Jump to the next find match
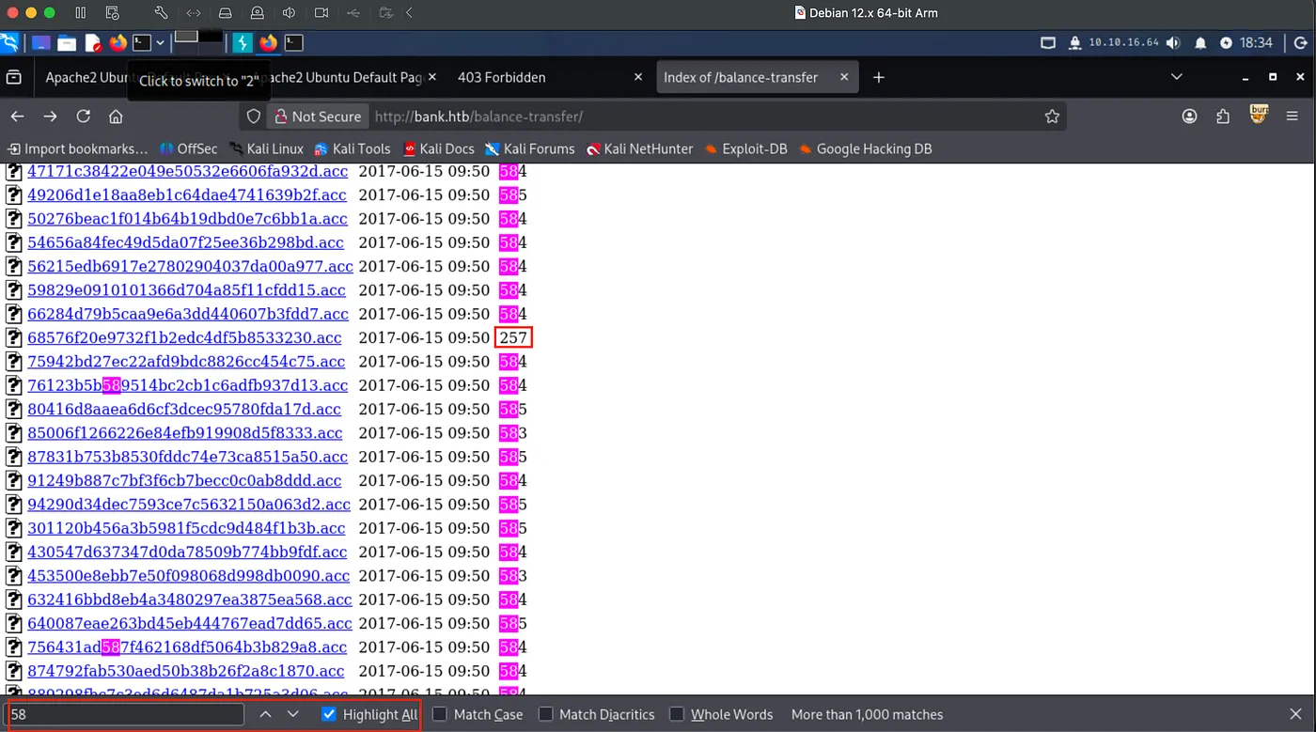 pos(293,714)
